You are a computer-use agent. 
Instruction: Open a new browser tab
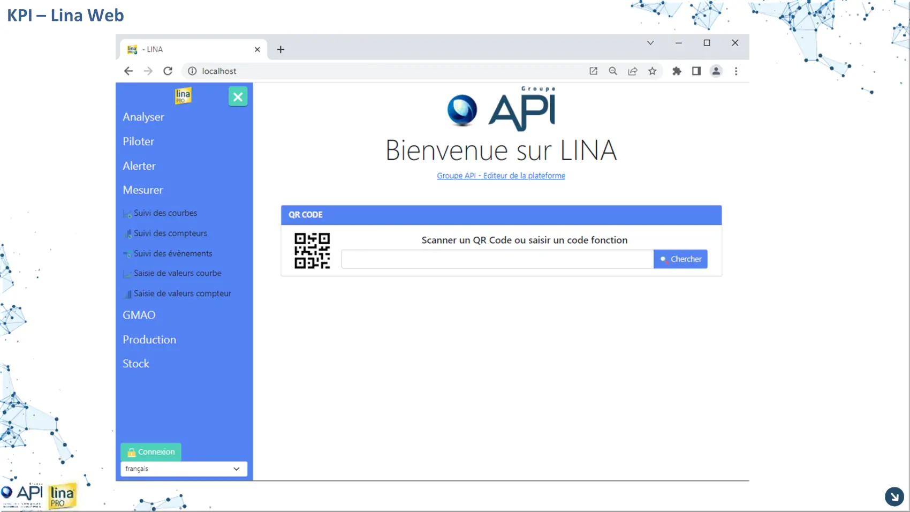click(x=280, y=49)
